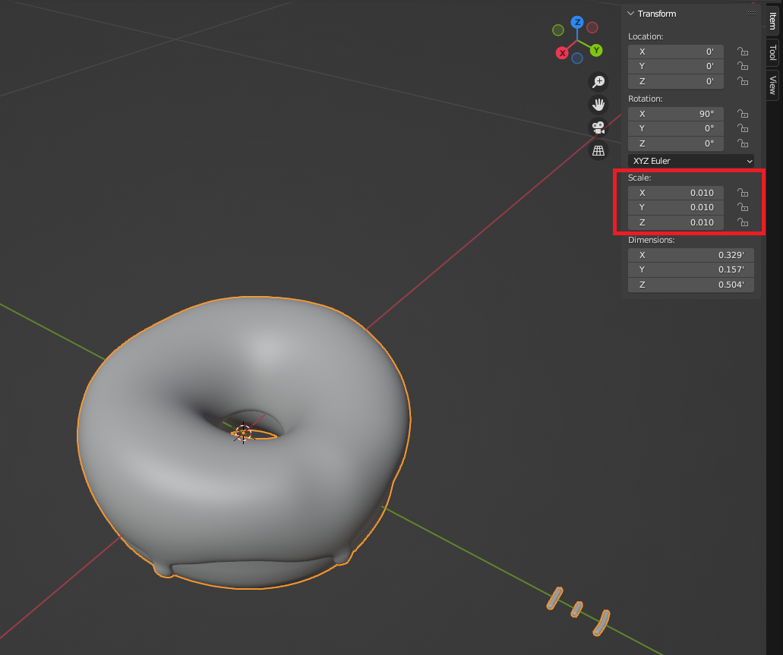Screen dimensions: 783x655
Task: Open the View sidebar tab
Action: point(772,83)
